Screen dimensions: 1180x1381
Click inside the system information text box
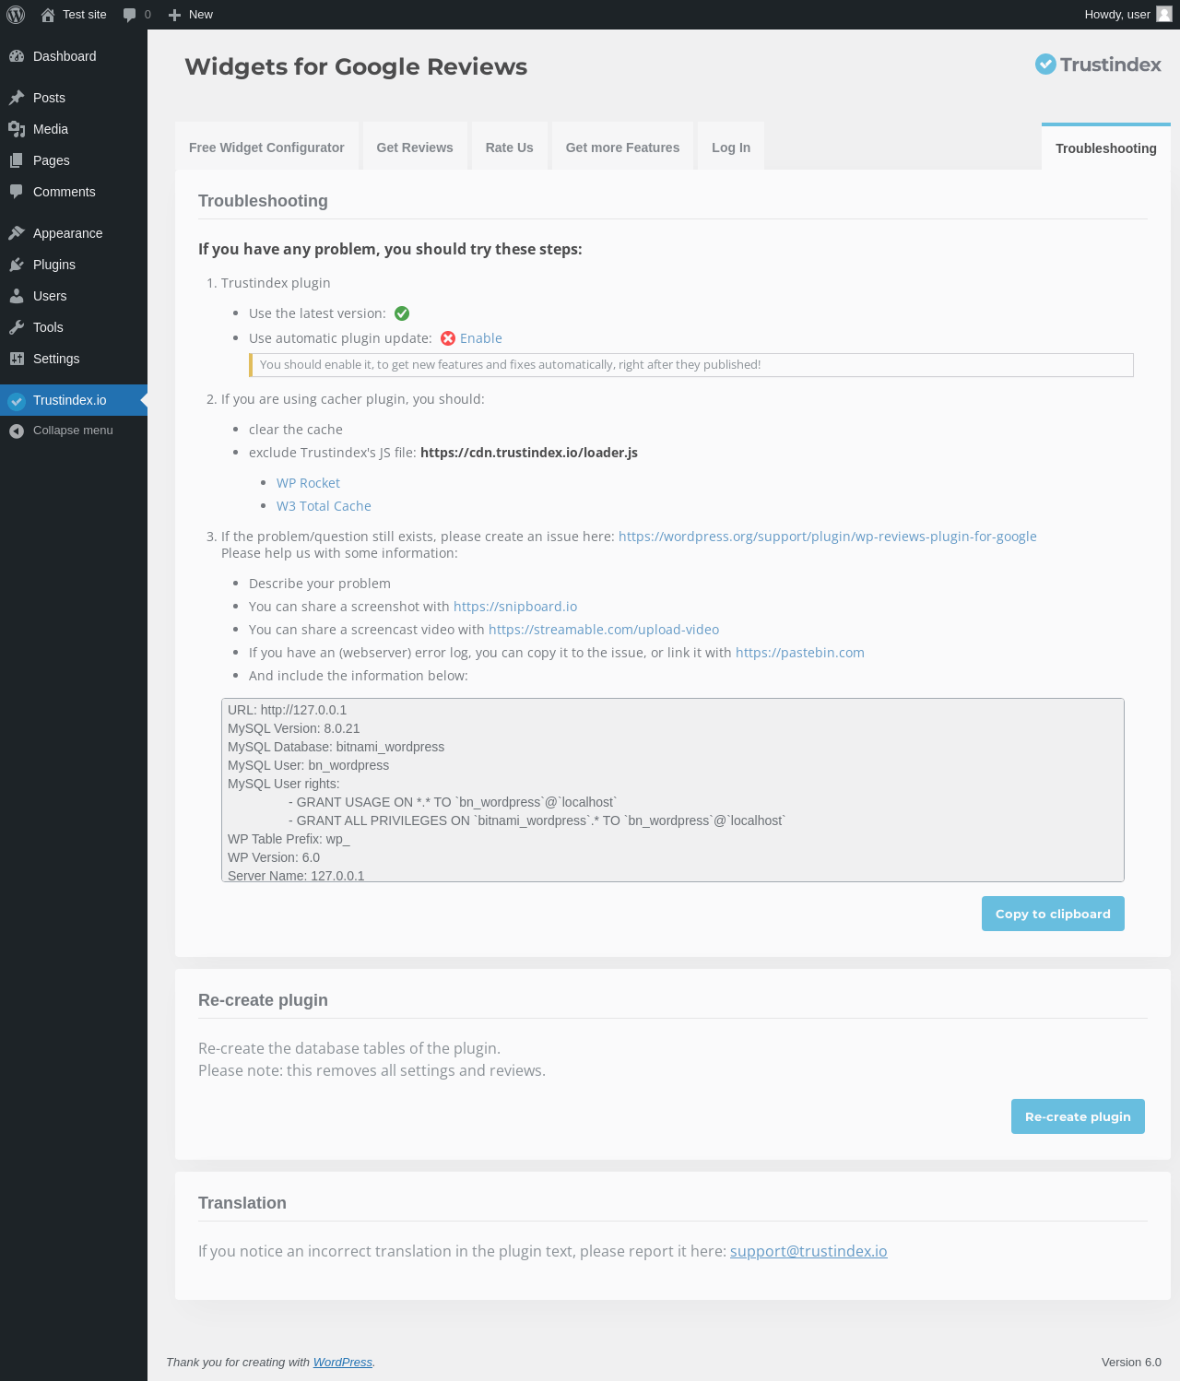[x=673, y=790]
